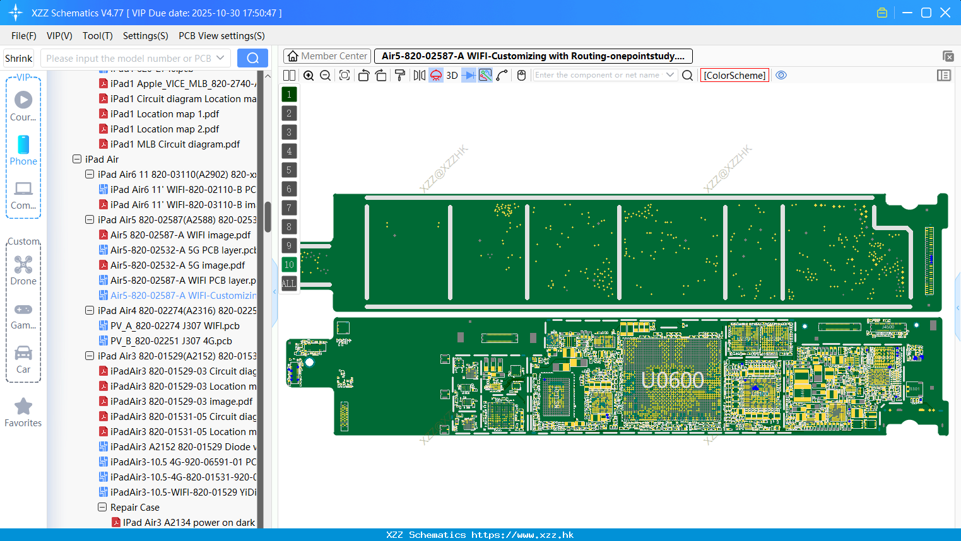Click the U0600 chip on board
The image size is (961, 541).
click(x=673, y=380)
